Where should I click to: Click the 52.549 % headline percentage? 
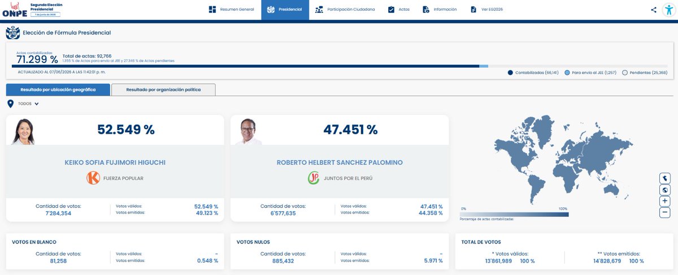pyautogui.click(x=126, y=130)
